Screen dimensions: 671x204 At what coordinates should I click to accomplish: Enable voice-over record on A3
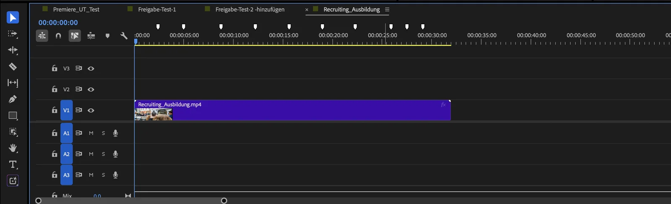(115, 175)
